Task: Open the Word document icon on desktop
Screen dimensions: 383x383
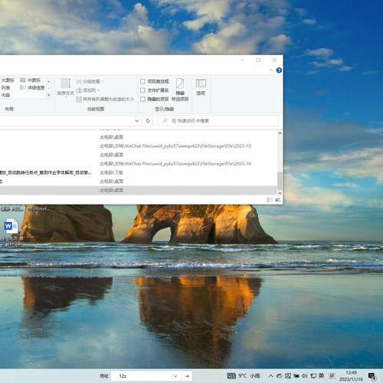Action: click(11, 226)
